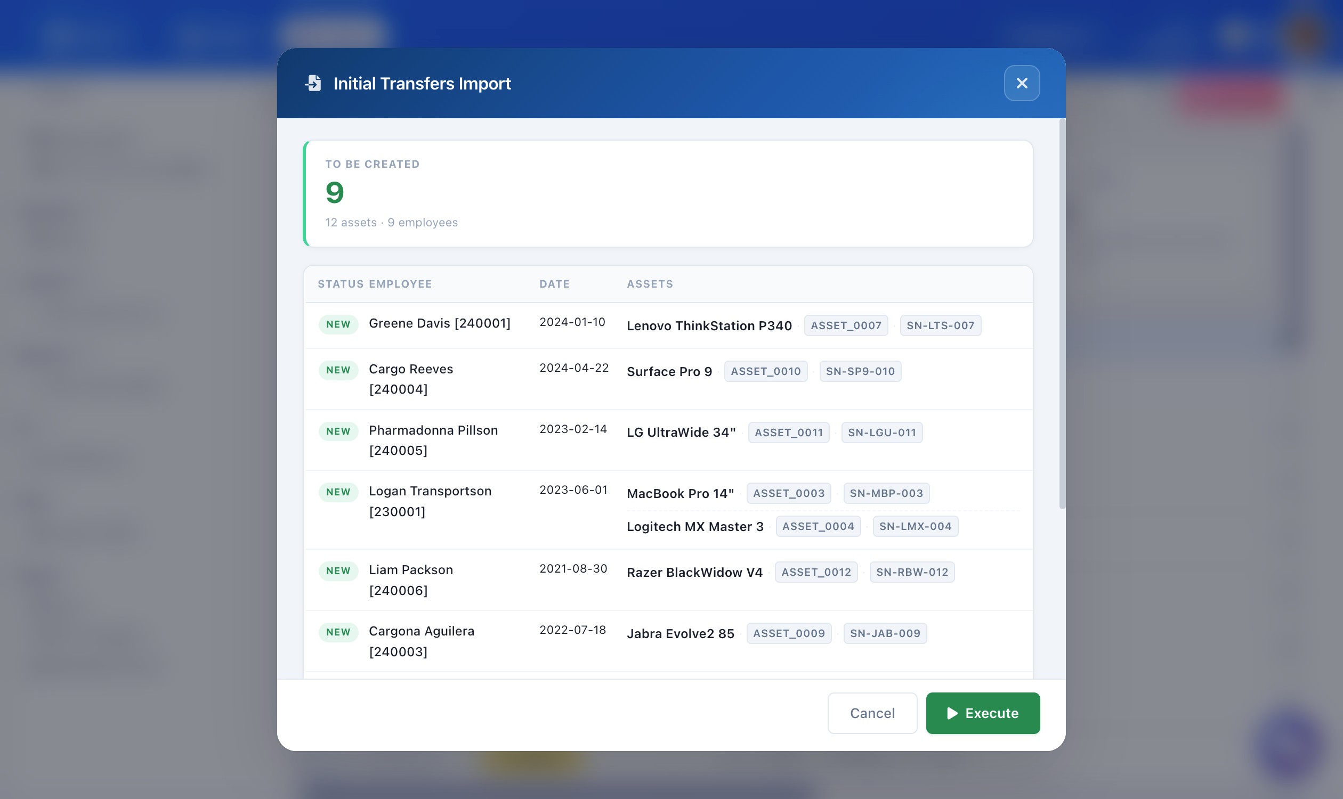The image size is (1343, 799).
Task: Click the '12 assets · 9 employees' summary
Action: (x=391, y=222)
